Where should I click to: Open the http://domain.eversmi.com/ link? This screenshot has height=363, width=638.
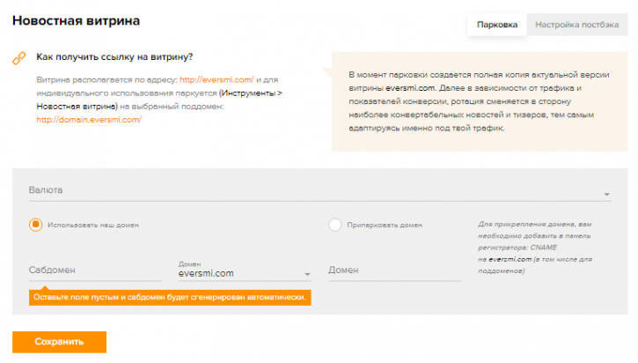click(89, 120)
